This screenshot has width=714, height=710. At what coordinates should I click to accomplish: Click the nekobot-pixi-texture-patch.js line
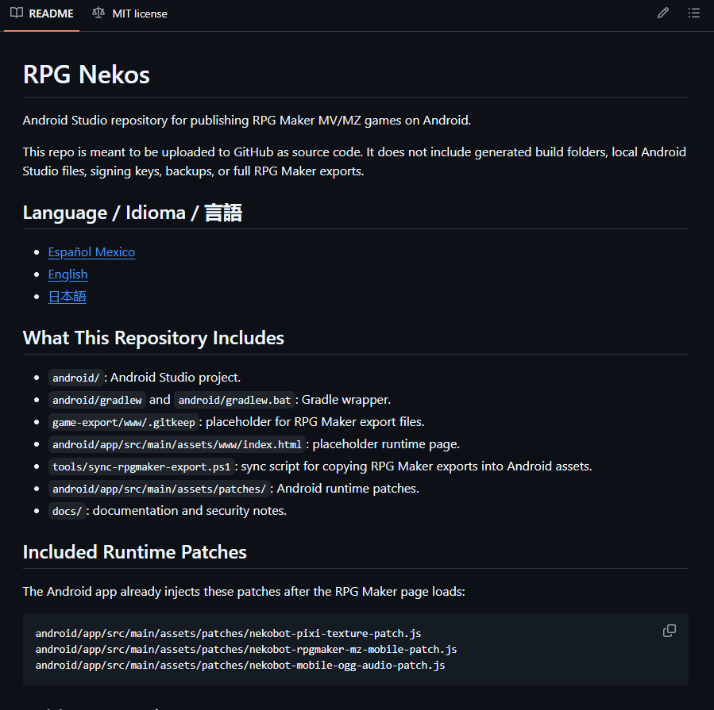(229, 634)
